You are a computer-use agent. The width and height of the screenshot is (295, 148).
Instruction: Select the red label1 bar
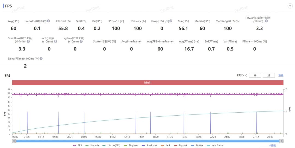click(x=147, y=83)
